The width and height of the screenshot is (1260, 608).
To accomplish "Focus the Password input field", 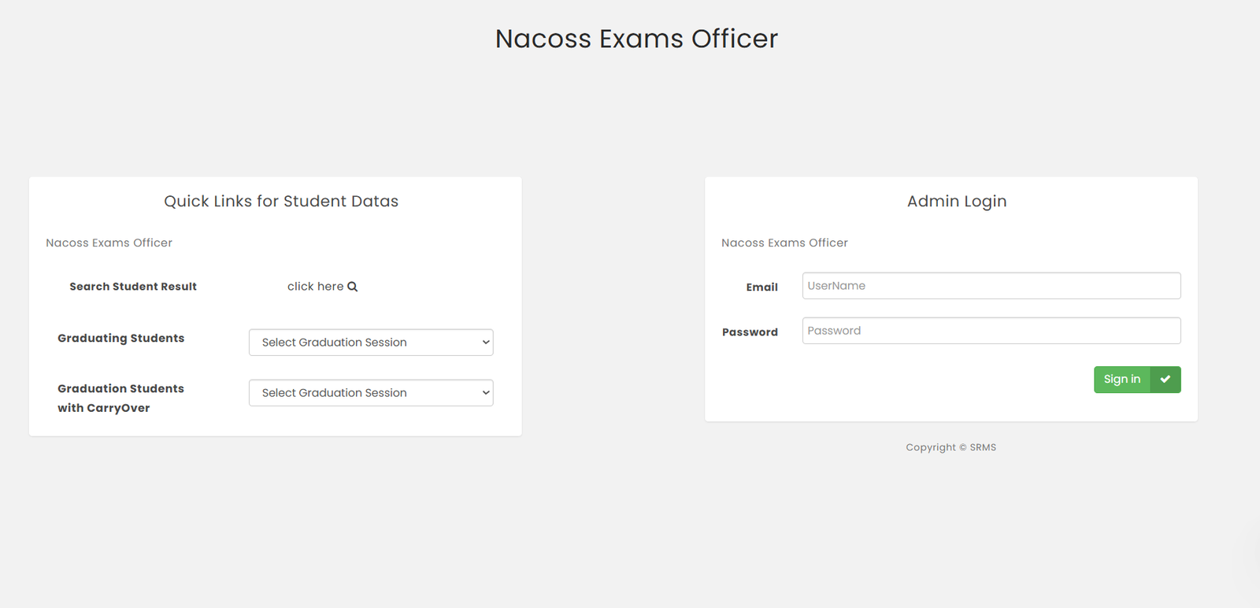I will coord(991,331).
